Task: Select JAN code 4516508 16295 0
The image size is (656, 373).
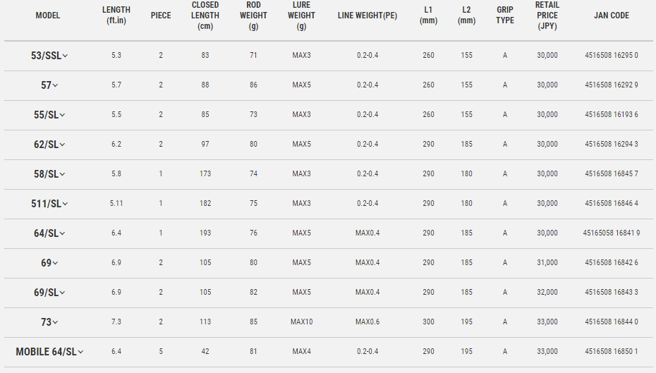Action: pyautogui.click(x=612, y=55)
